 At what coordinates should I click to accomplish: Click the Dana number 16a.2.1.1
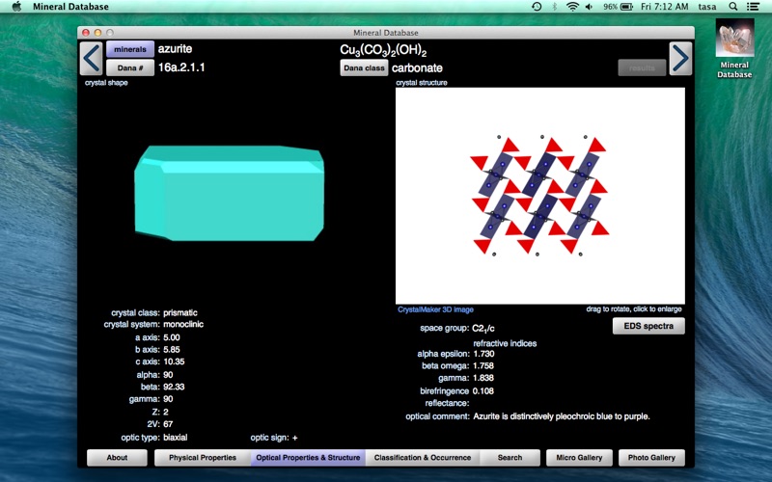click(181, 67)
